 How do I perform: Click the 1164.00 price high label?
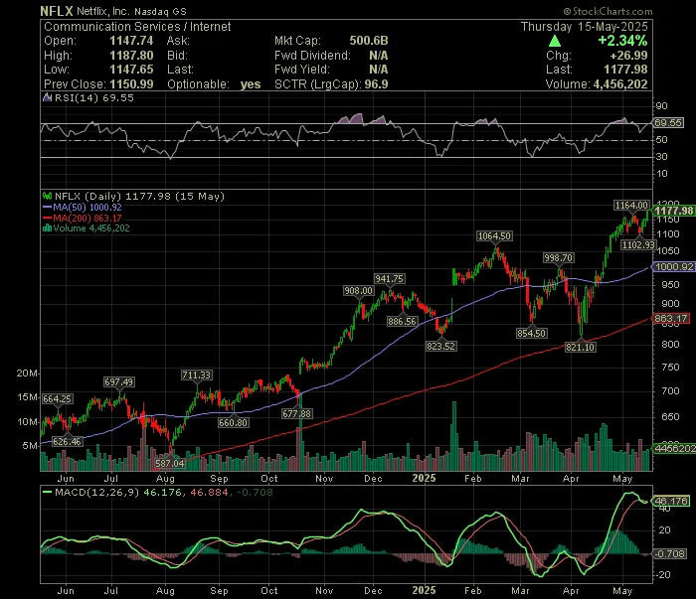coord(631,206)
